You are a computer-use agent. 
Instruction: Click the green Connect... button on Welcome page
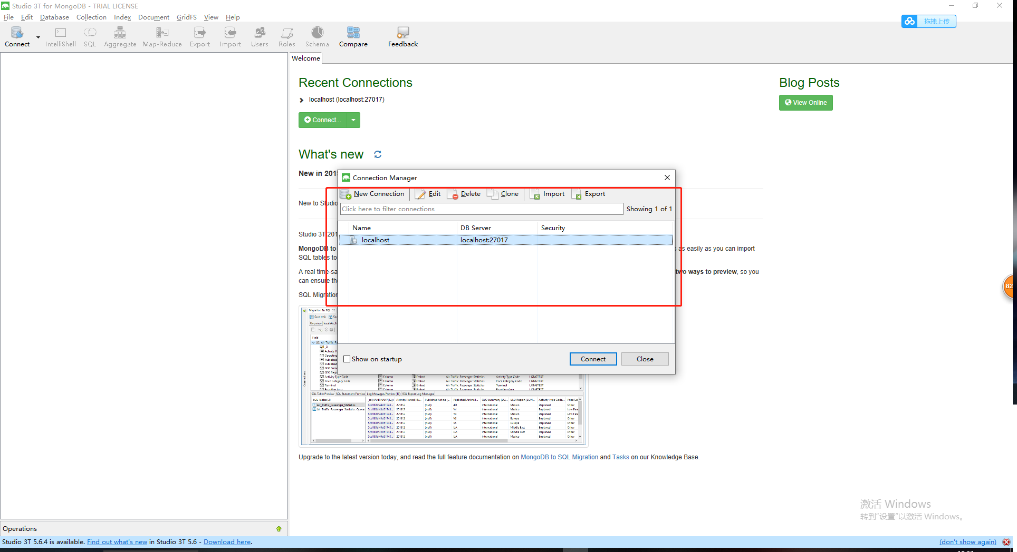point(322,120)
